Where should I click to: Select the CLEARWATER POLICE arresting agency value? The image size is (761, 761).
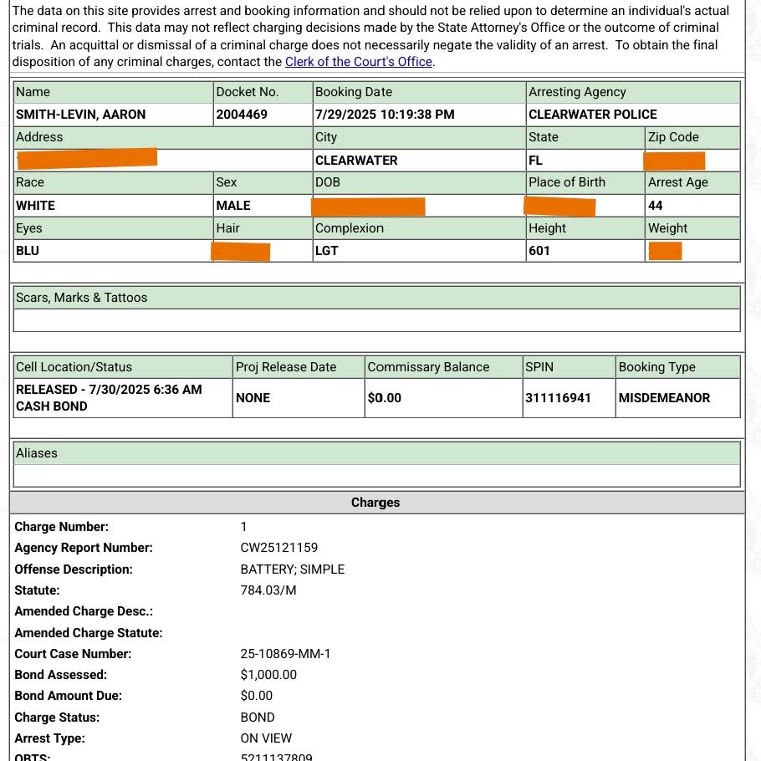pos(592,115)
